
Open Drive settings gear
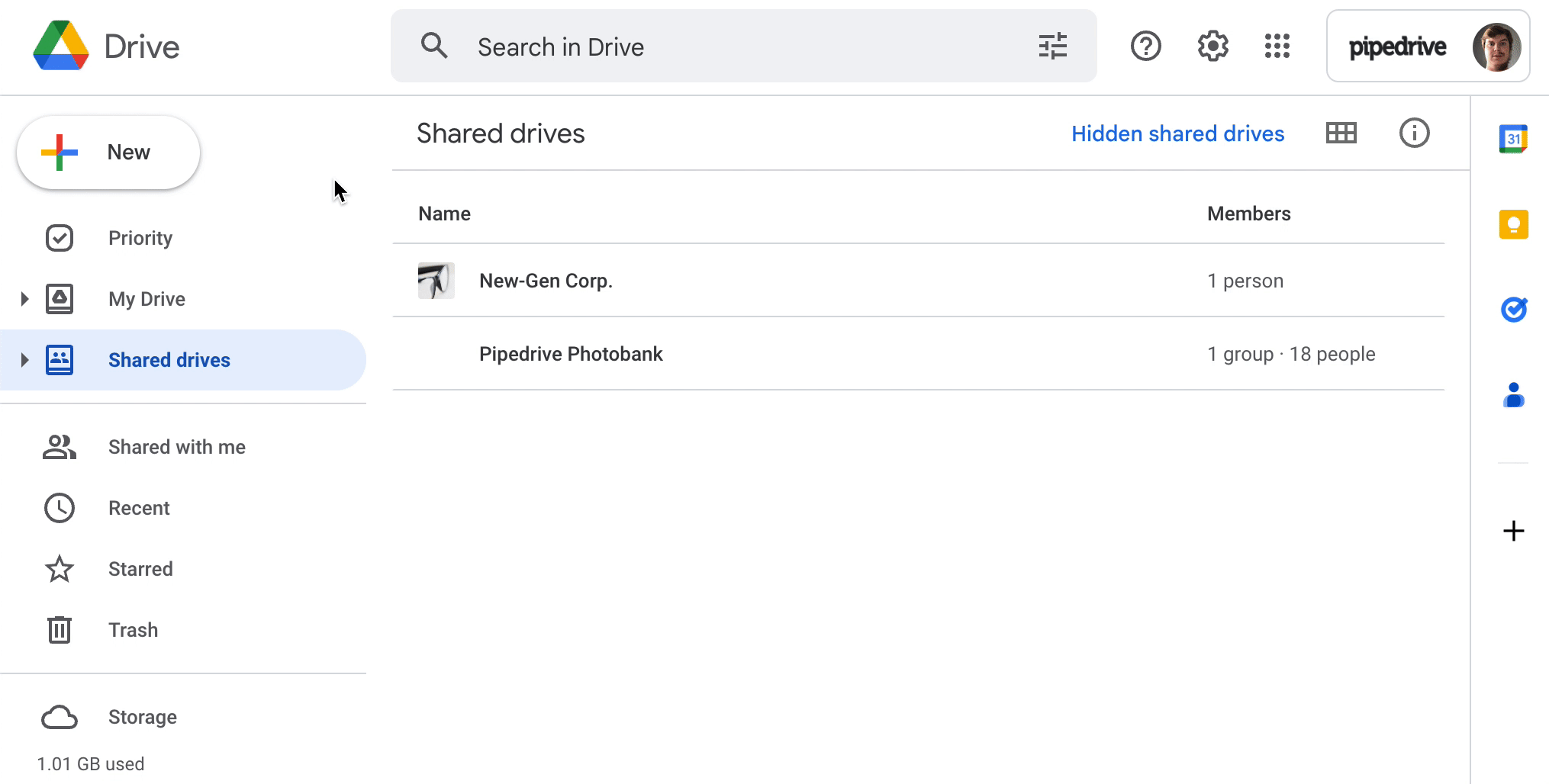1212,46
